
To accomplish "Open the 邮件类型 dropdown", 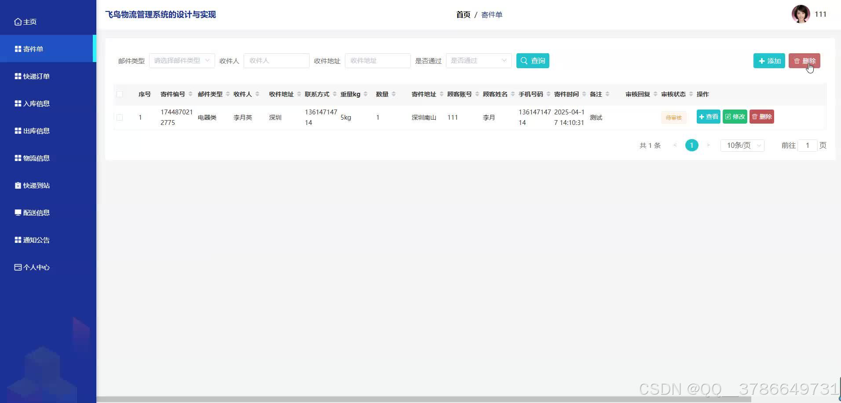I will [x=182, y=61].
